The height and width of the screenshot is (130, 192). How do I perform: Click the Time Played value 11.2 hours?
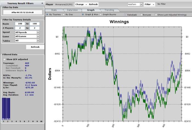31,85
